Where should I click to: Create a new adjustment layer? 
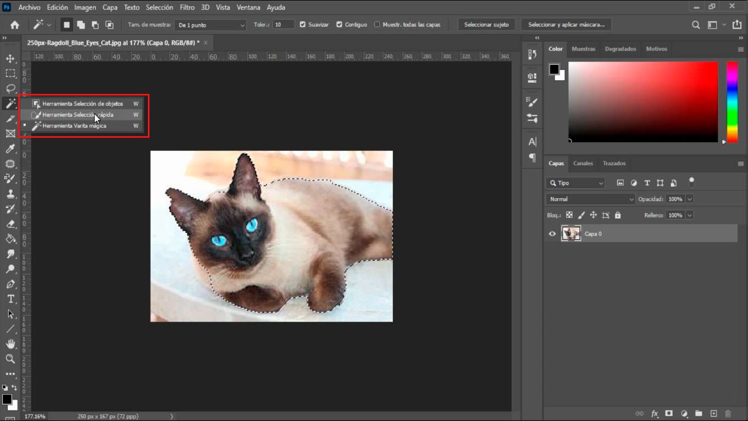point(684,413)
